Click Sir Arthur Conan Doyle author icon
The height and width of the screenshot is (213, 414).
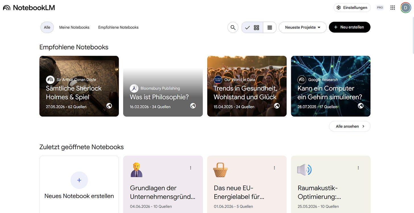(x=50, y=80)
